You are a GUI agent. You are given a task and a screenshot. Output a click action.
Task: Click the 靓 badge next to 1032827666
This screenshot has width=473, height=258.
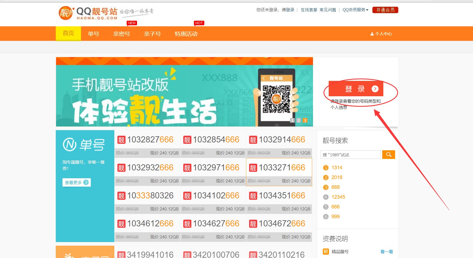[x=121, y=140]
